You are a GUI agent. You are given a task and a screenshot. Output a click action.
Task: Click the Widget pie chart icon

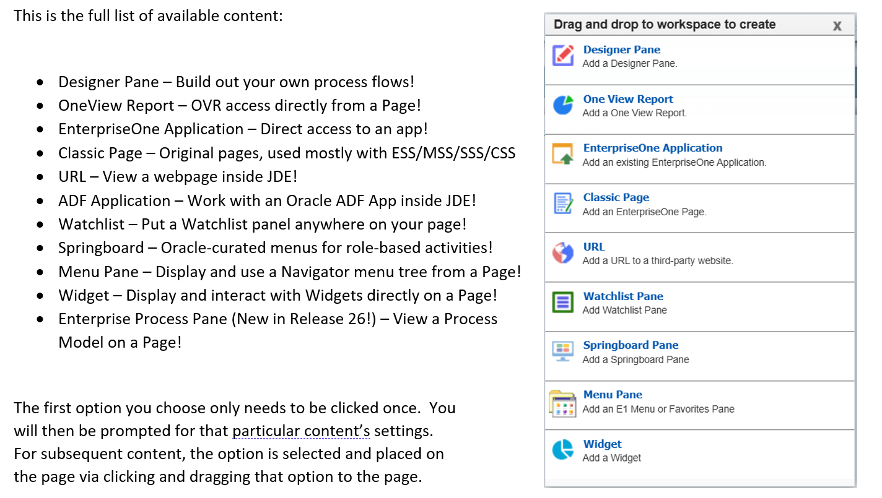point(563,450)
